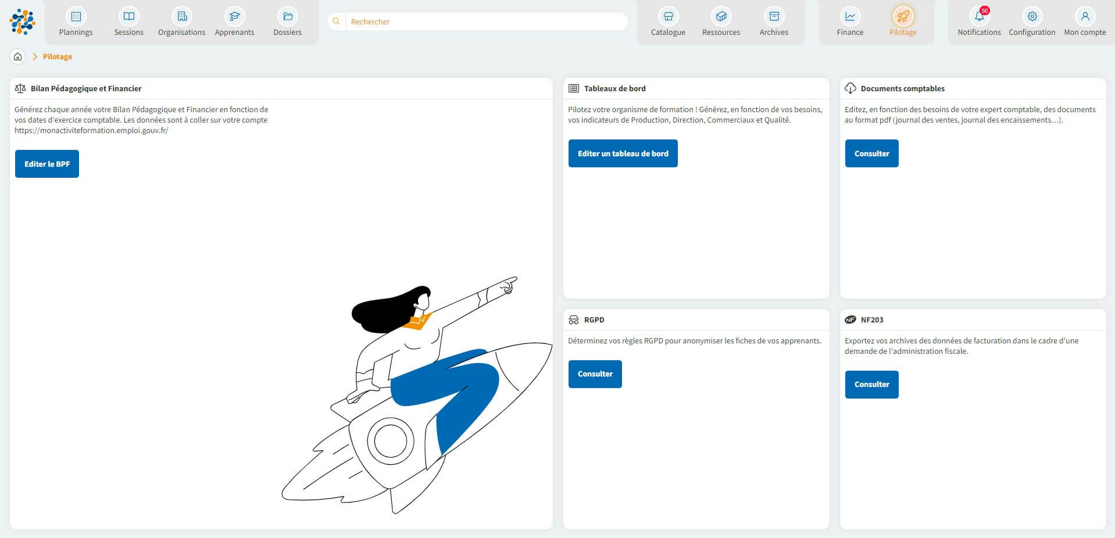This screenshot has height=538, width=1115.
Task: Open the Catalogue shop icon
Action: tap(668, 17)
